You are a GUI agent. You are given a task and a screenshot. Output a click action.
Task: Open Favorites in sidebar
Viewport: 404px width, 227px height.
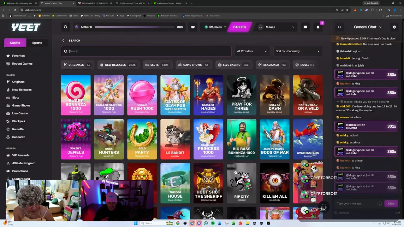pyautogui.click(x=18, y=56)
